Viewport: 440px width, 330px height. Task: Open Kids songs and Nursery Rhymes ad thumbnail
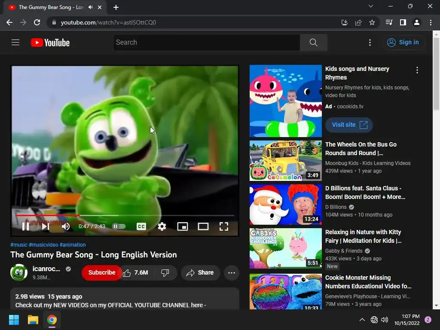click(x=286, y=101)
